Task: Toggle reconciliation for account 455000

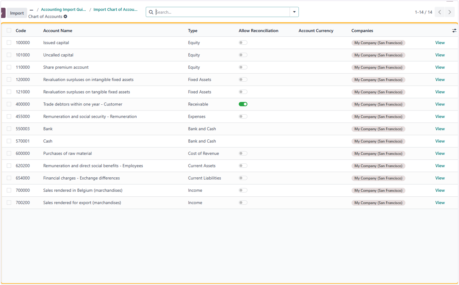Action: (x=243, y=117)
